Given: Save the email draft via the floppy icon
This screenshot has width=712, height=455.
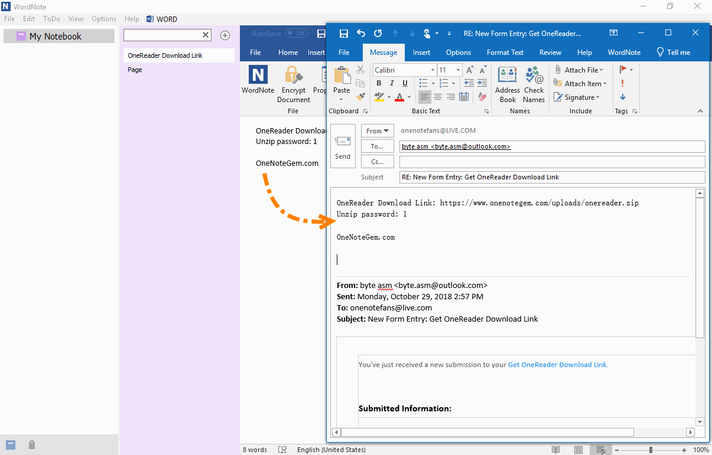Looking at the screenshot, I should [x=344, y=33].
